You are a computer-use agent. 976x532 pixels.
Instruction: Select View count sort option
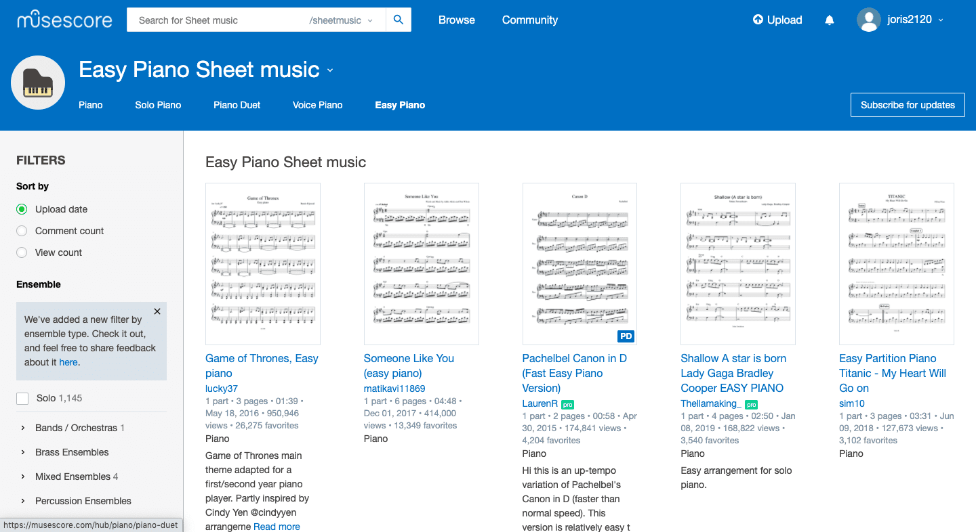click(x=22, y=252)
